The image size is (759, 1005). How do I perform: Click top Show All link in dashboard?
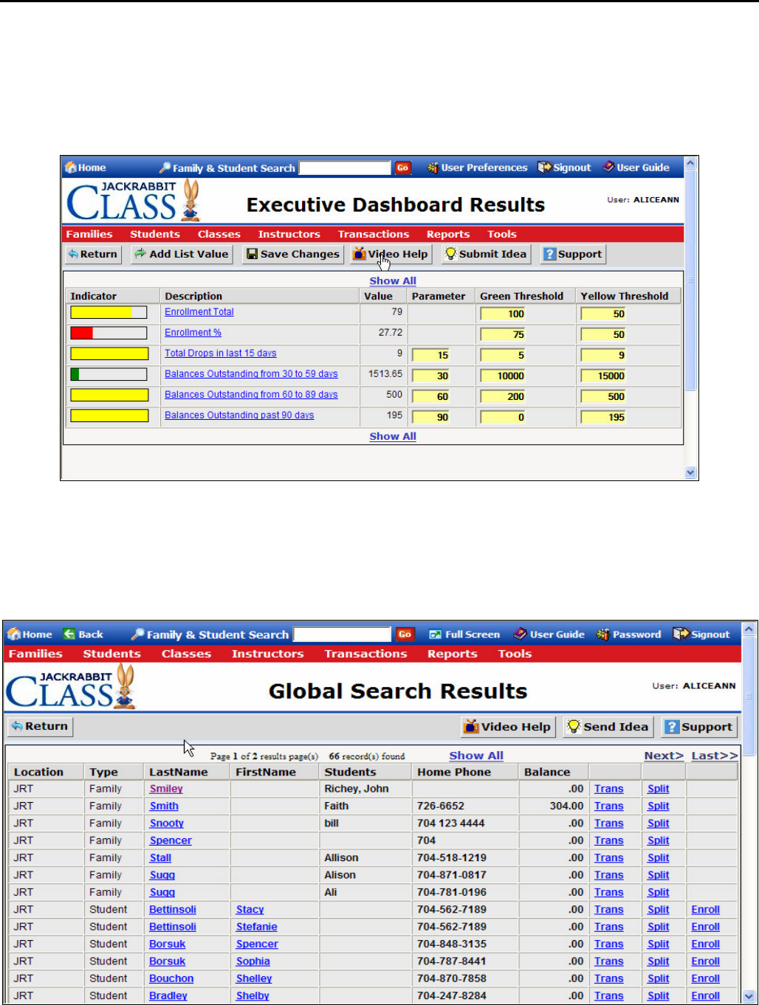(x=393, y=280)
